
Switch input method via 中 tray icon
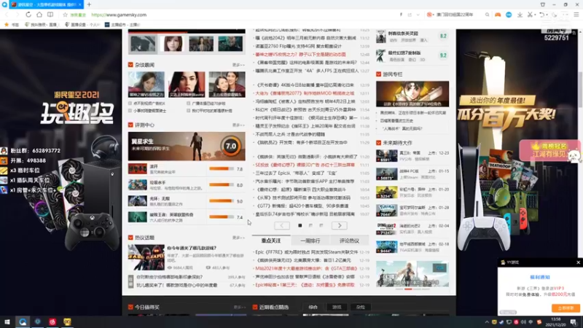point(531,322)
